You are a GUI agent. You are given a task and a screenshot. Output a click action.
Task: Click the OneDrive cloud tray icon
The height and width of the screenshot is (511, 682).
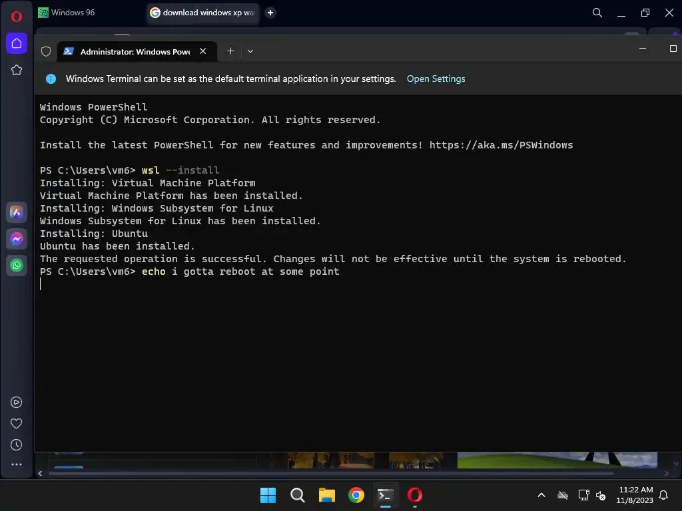563,495
